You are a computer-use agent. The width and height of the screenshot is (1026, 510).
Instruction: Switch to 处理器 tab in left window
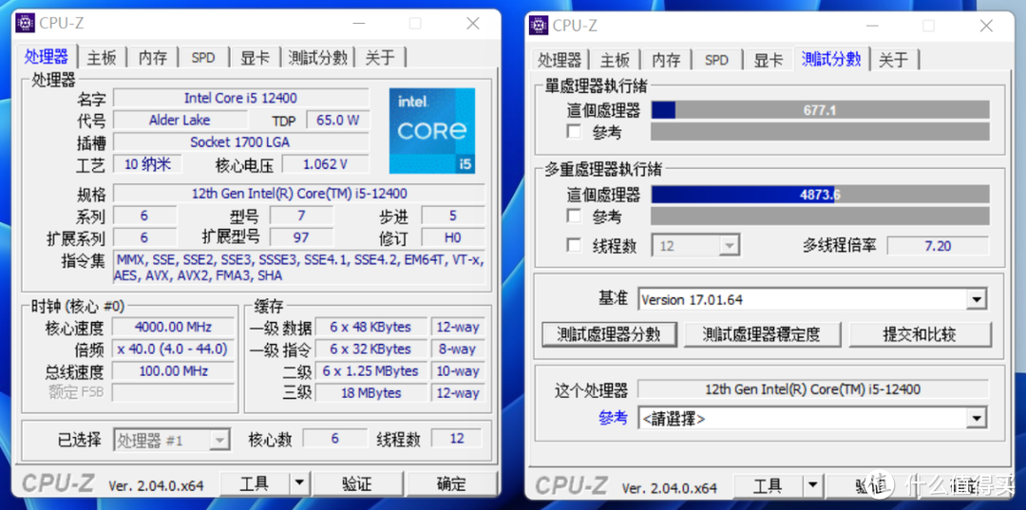point(47,58)
